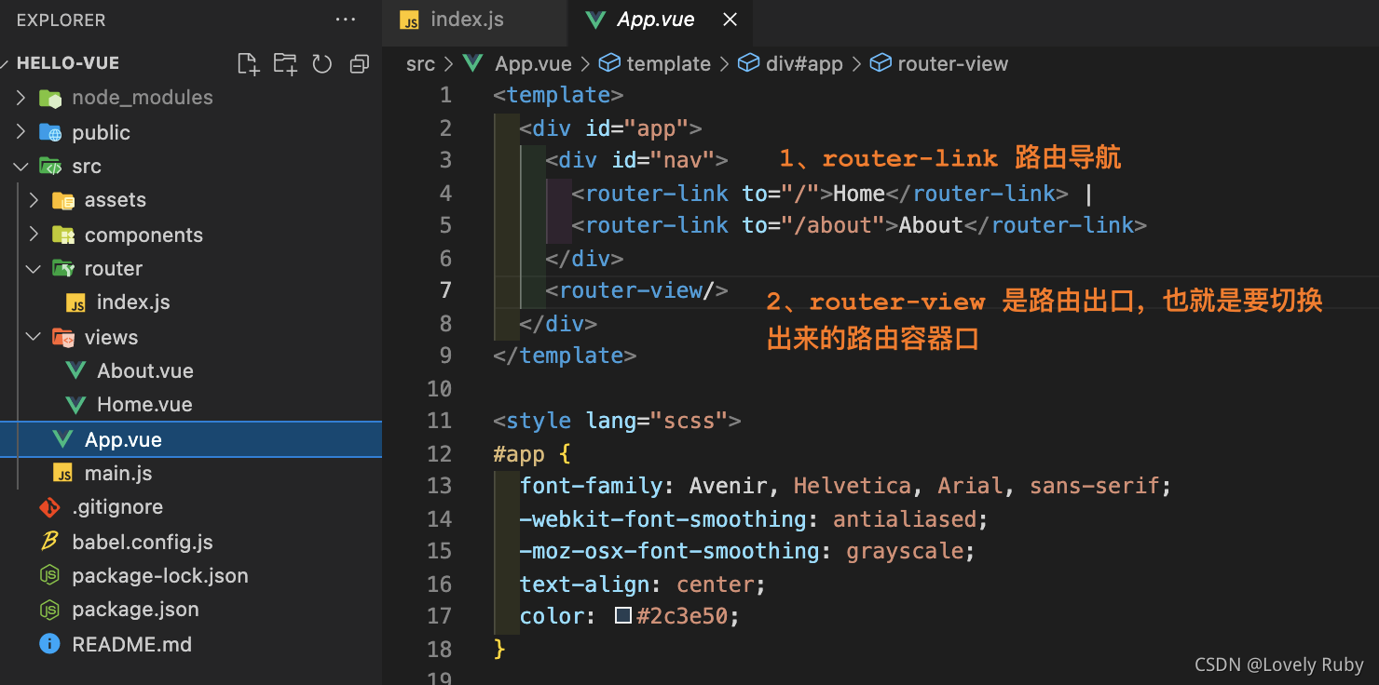Viewport: 1379px width, 685px height.
Task: Collapse the views folder
Action: (x=34, y=337)
